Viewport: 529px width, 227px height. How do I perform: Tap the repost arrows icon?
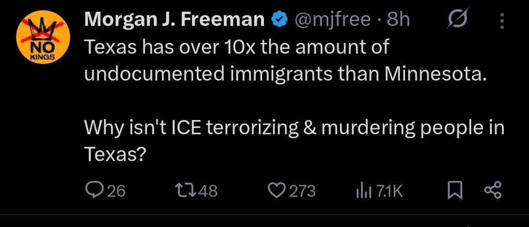(186, 191)
